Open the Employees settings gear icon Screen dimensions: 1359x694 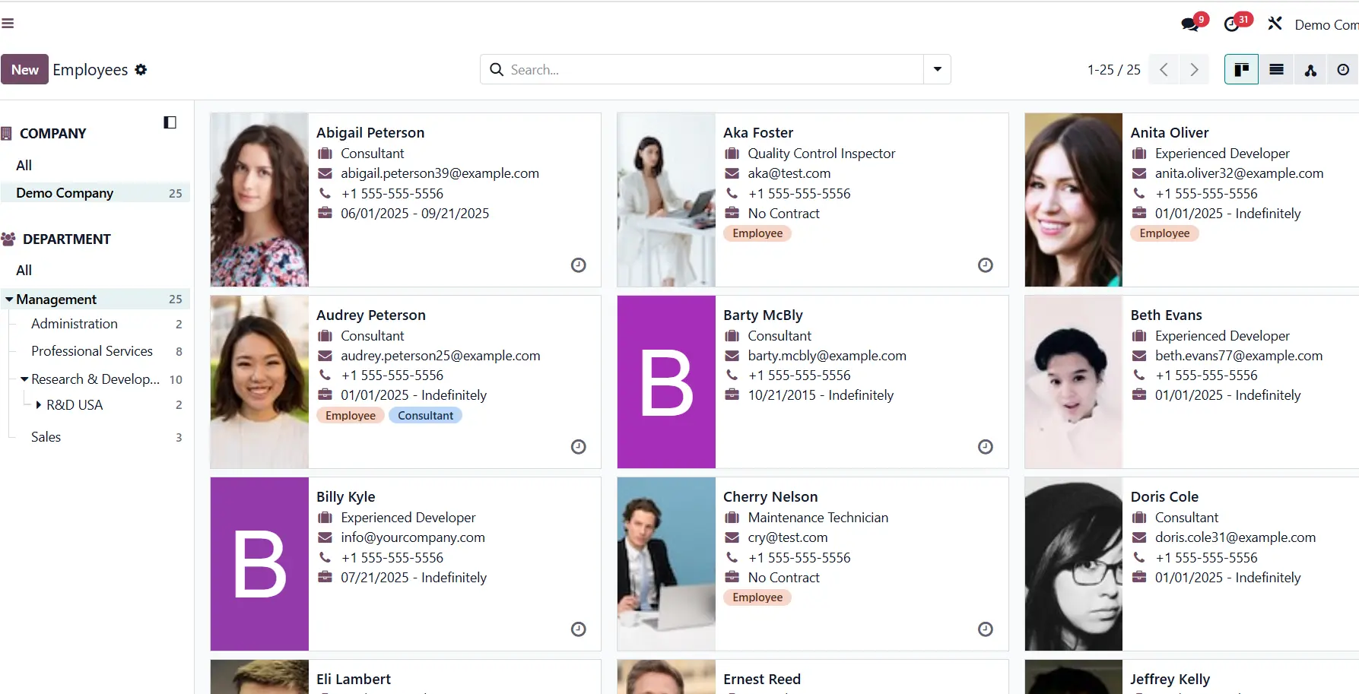point(141,70)
